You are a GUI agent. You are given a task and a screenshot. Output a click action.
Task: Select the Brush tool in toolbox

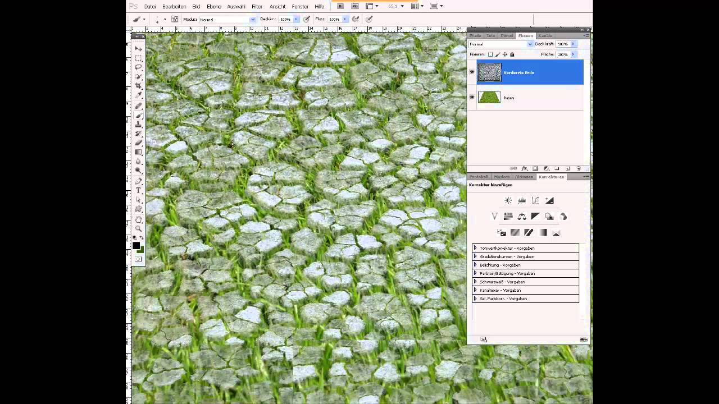138,115
